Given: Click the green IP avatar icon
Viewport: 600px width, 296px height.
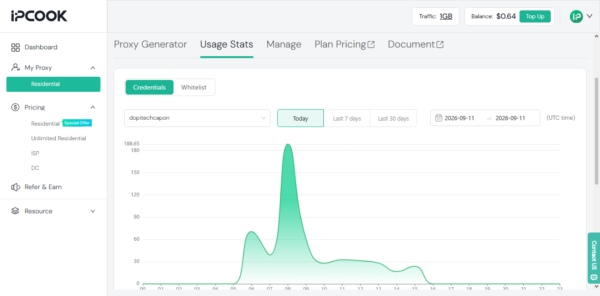Looking at the screenshot, I should click(x=576, y=16).
